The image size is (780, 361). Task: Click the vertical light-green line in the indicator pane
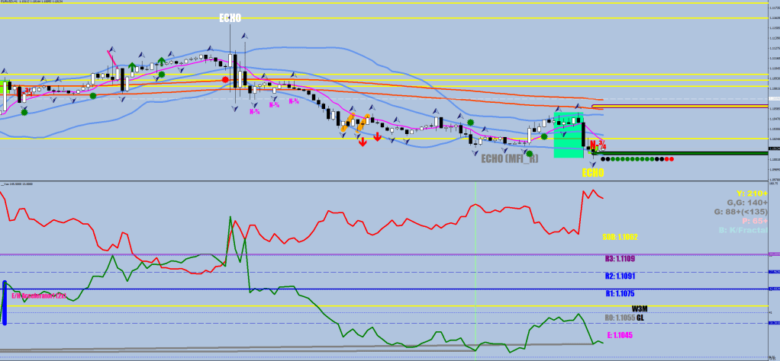click(x=475, y=267)
